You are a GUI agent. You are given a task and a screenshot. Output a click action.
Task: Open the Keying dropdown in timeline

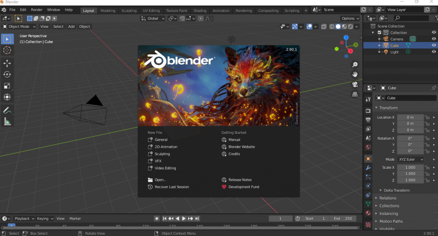pos(44,218)
